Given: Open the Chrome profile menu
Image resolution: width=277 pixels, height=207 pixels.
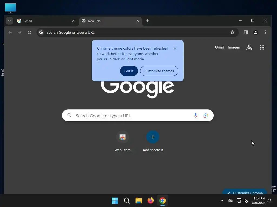Looking at the screenshot, I should (255, 32).
